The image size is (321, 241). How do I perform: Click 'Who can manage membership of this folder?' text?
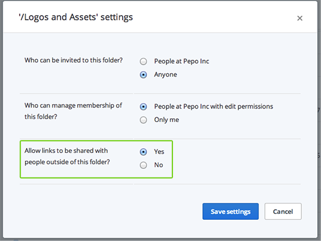tap(73, 111)
